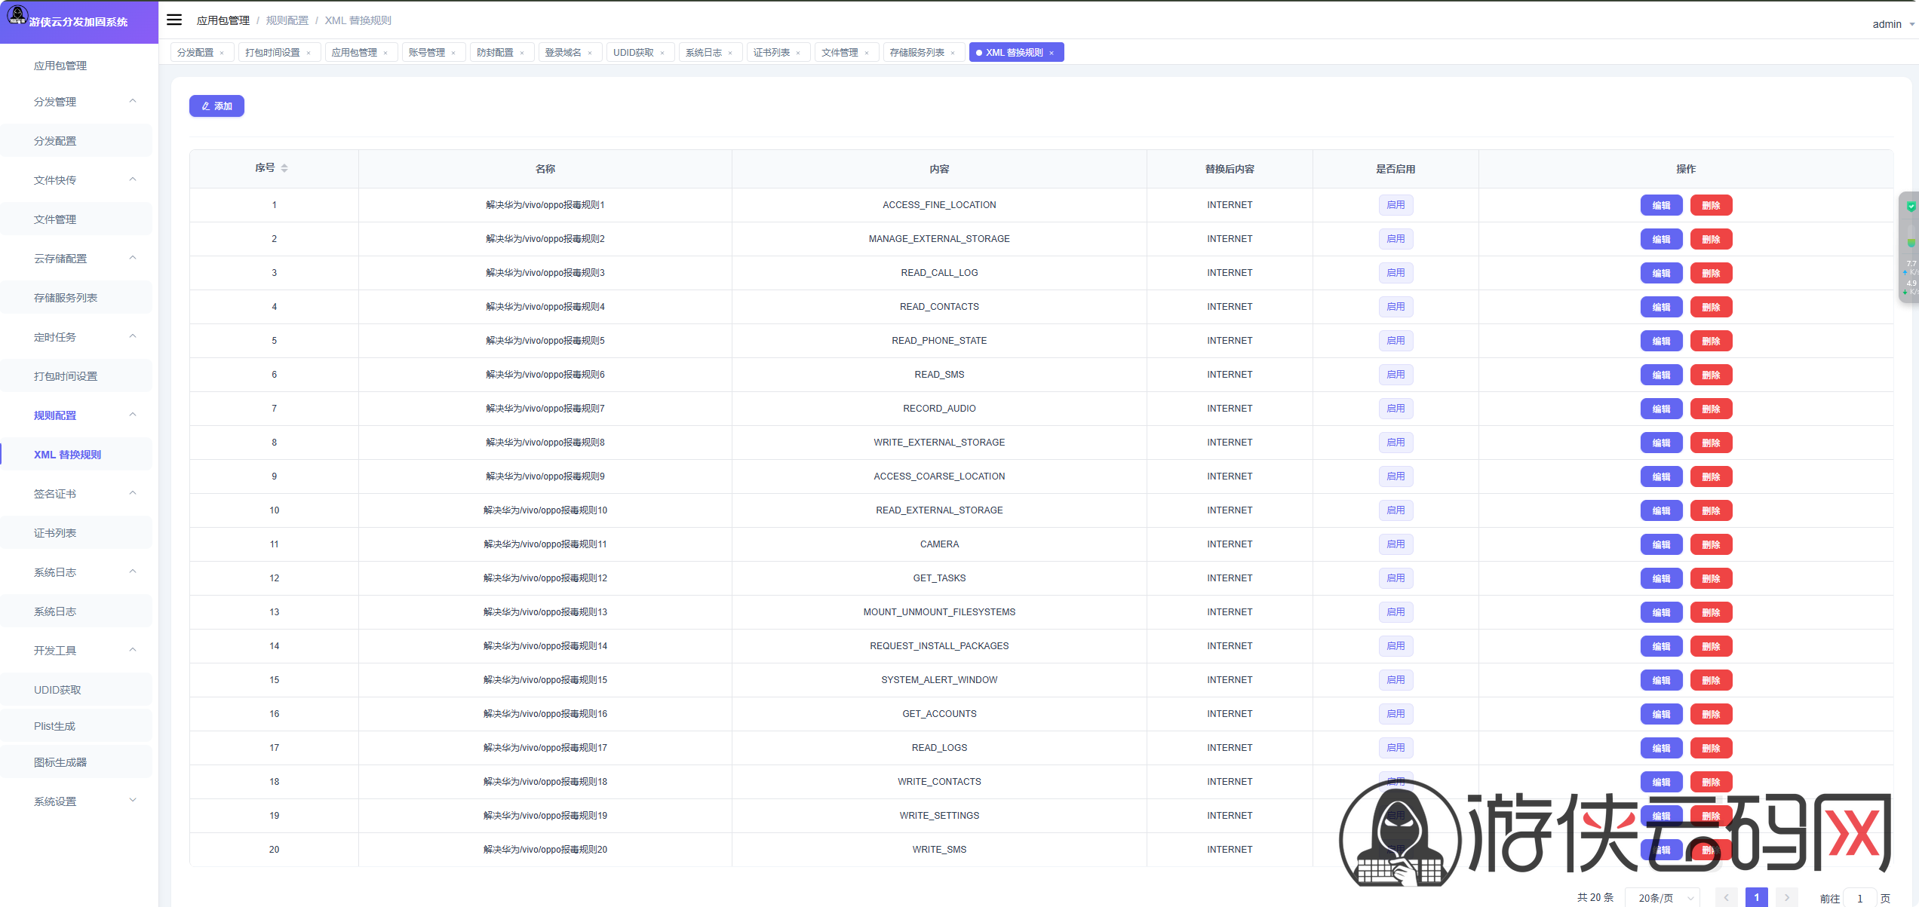This screenshot has height=907, width=1919.
Task: Expand the 系统设置 sidebar group
Action: point(133,801)
